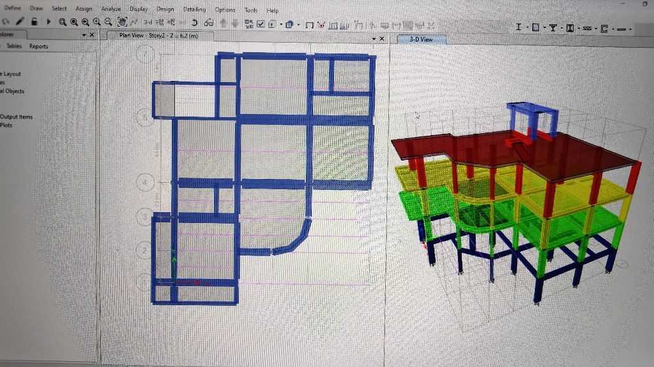Screen dimensions: 654x367
Task: Open the Analyze menu
Action: point(110,9)
